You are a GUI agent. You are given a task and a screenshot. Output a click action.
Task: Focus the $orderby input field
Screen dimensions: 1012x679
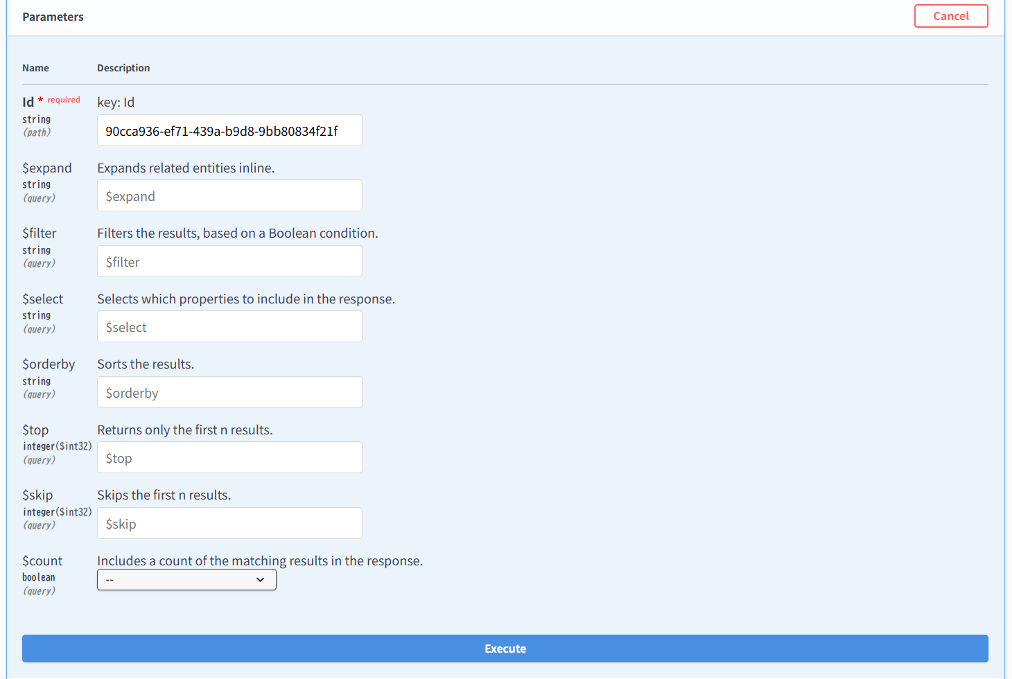coord(229,392)
